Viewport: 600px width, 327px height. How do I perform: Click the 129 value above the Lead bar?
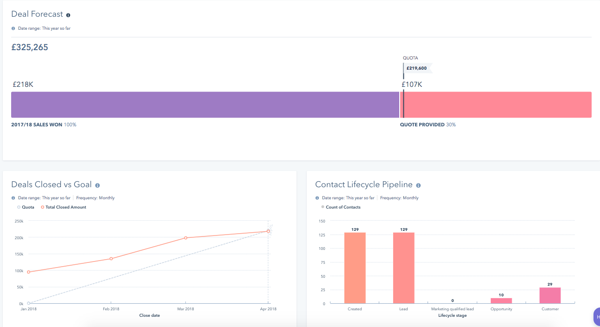404,229
